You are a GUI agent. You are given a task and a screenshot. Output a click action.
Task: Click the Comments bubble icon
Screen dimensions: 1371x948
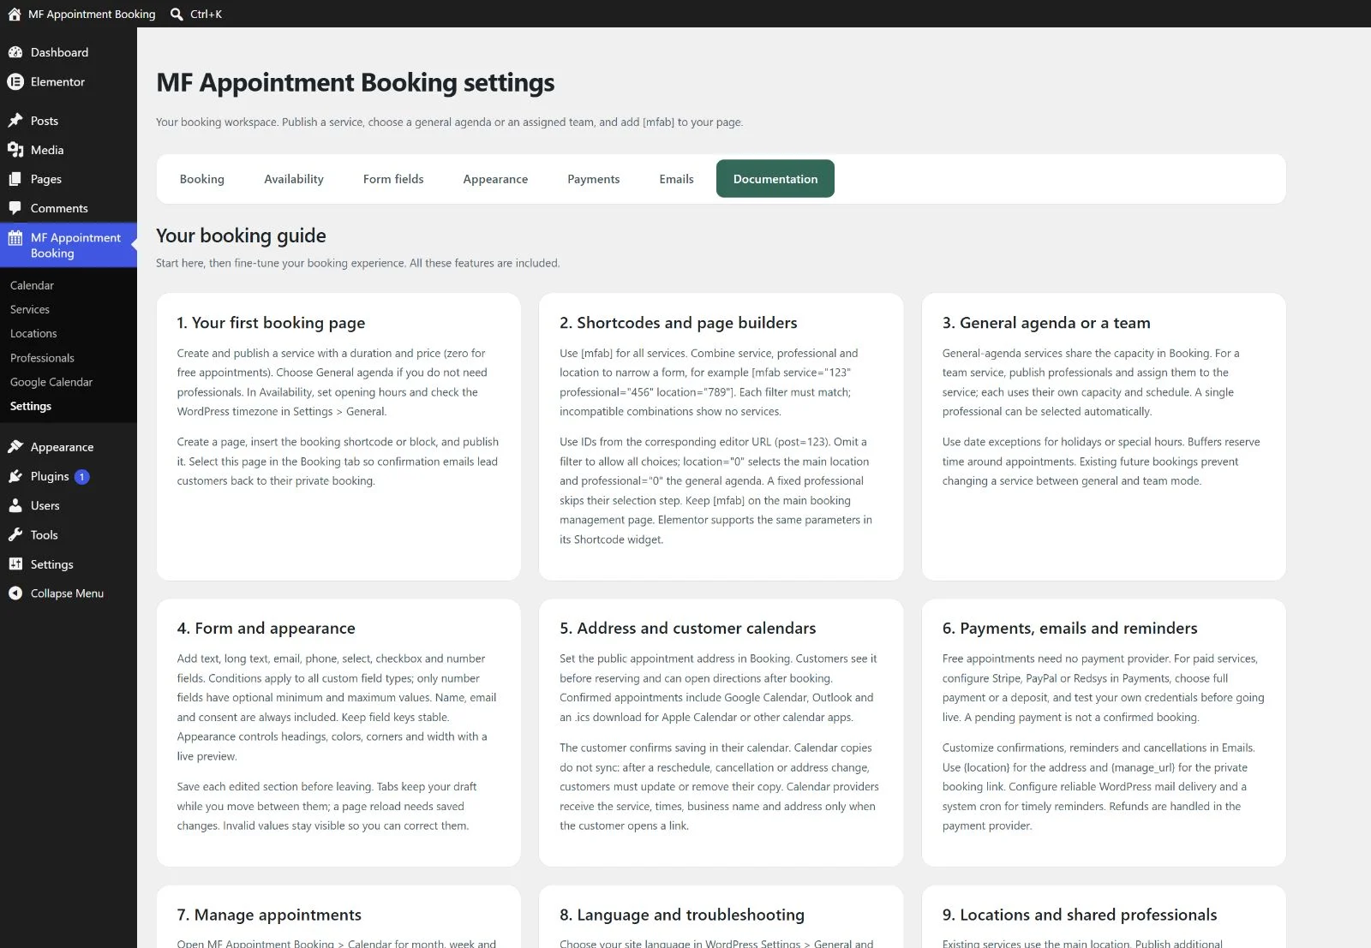[15, 208]
